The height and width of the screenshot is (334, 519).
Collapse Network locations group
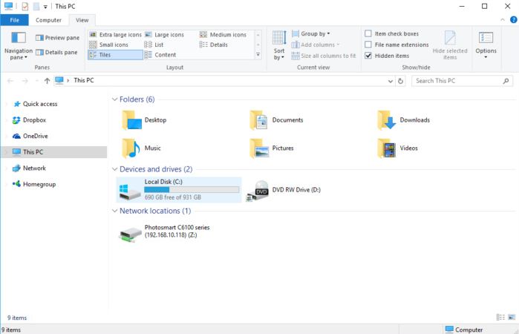click(x=114, y=211)
